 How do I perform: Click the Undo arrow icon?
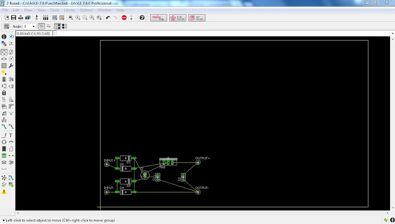(x=108, y=18)
